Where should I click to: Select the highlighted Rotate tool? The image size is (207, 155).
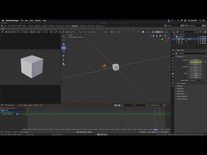(64, 48)
